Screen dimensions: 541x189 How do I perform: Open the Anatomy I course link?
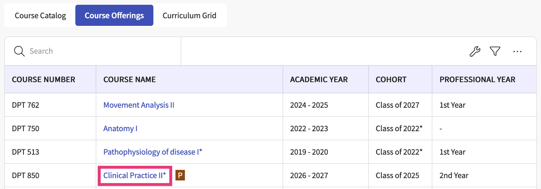pos(120,128)
